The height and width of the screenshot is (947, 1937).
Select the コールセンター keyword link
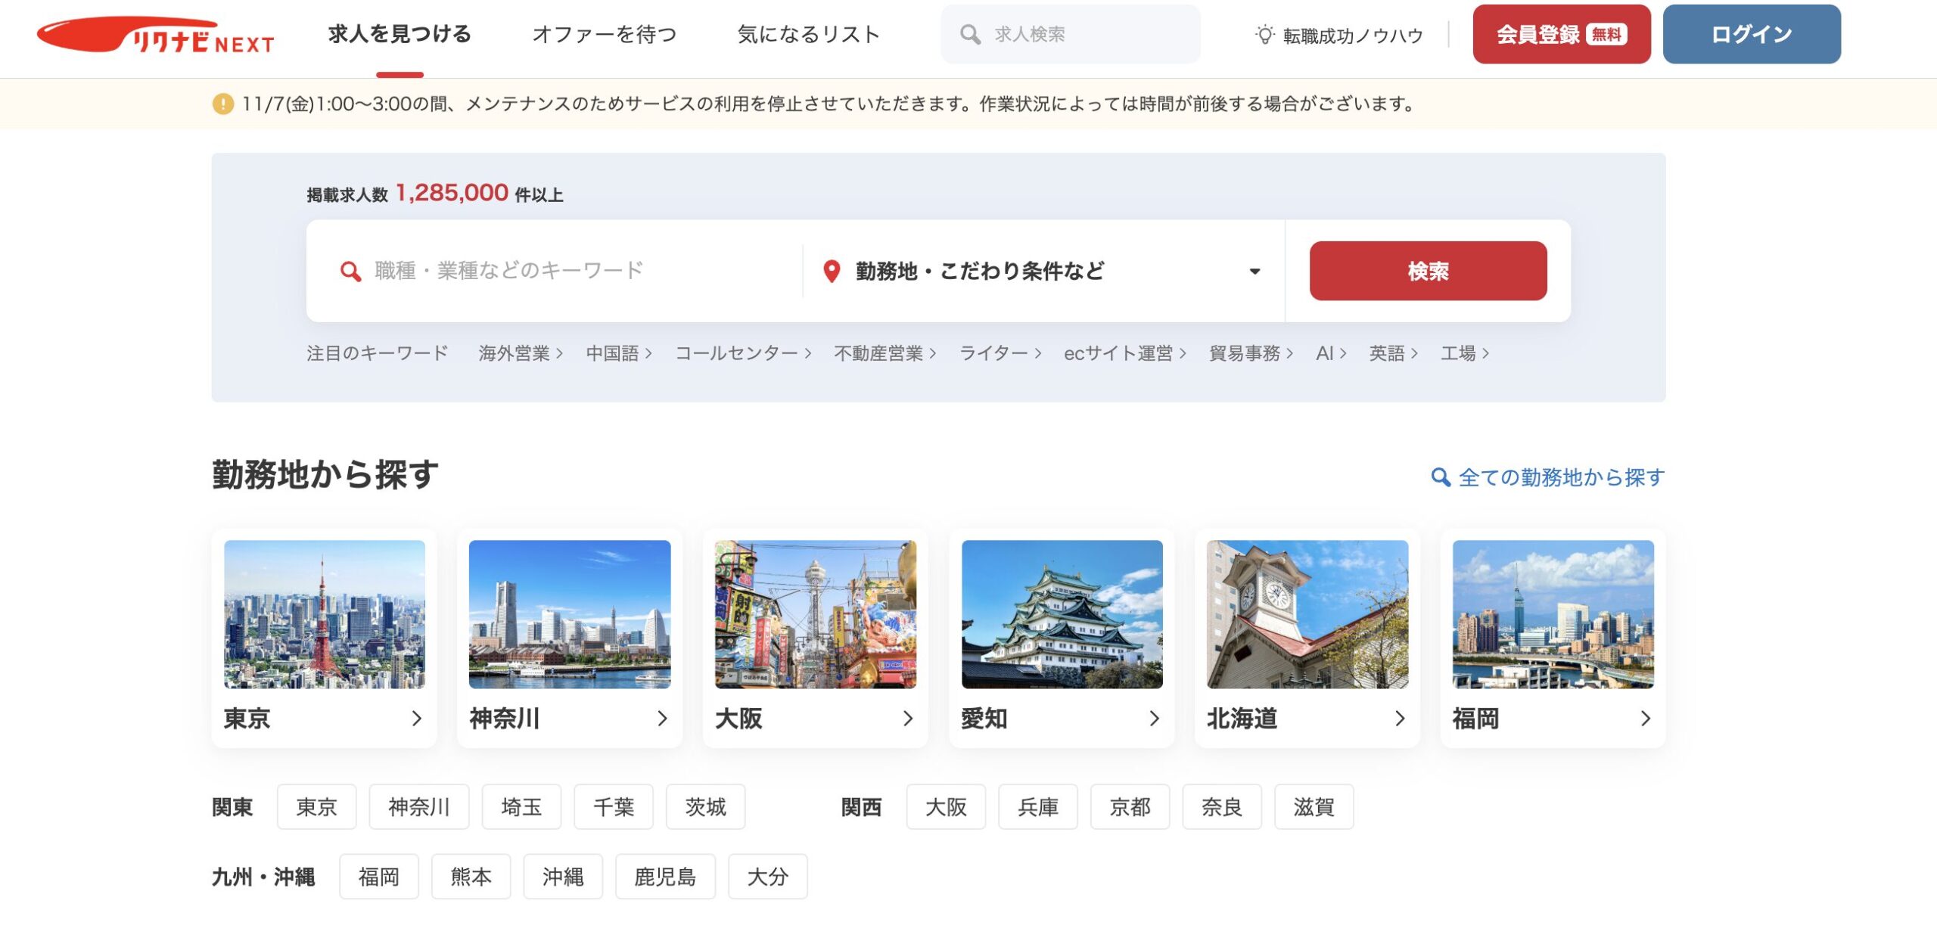pyautogui.click(x=739, y=352)
